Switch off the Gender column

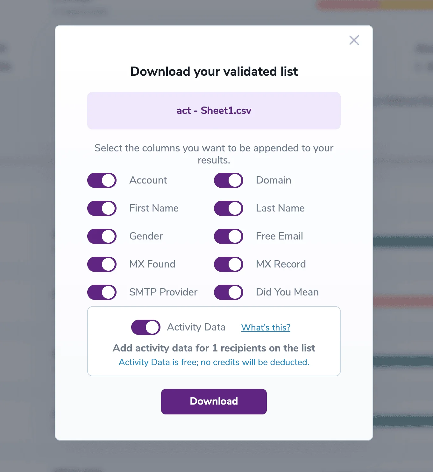coord(102,236)
